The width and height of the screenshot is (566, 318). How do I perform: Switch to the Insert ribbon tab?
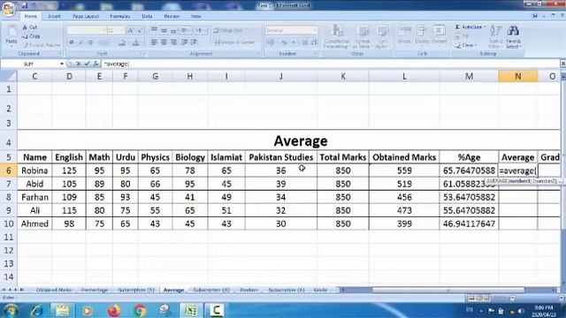coord(54,16)
